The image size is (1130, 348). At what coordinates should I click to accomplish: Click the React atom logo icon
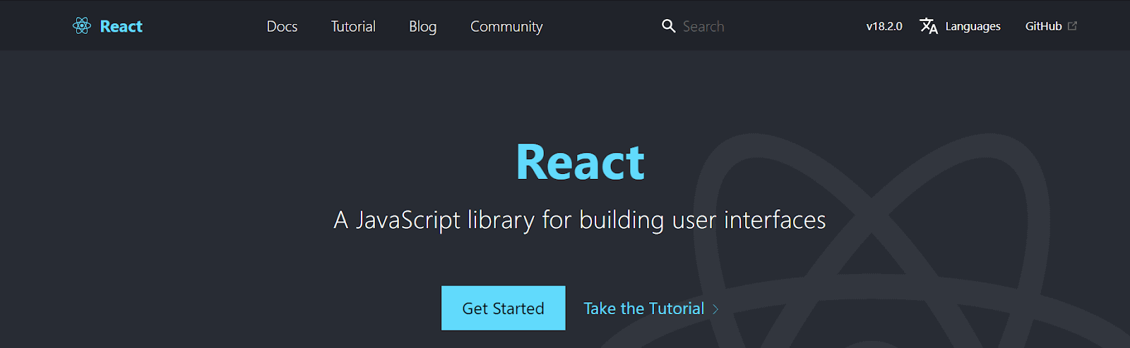pyautogui.click(x=82, y=26)
